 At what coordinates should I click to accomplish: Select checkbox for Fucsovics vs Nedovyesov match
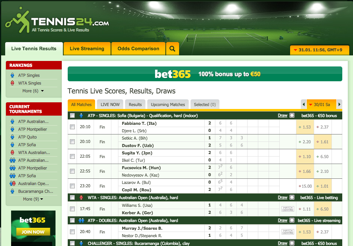tap(72, 171)
